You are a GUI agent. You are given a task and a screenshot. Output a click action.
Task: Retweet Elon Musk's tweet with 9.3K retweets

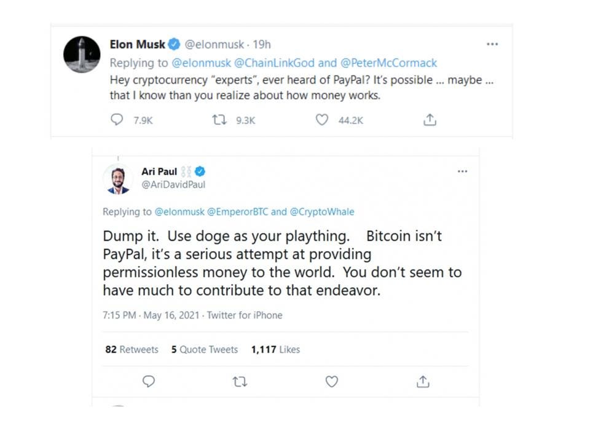[x=219, y=120]
